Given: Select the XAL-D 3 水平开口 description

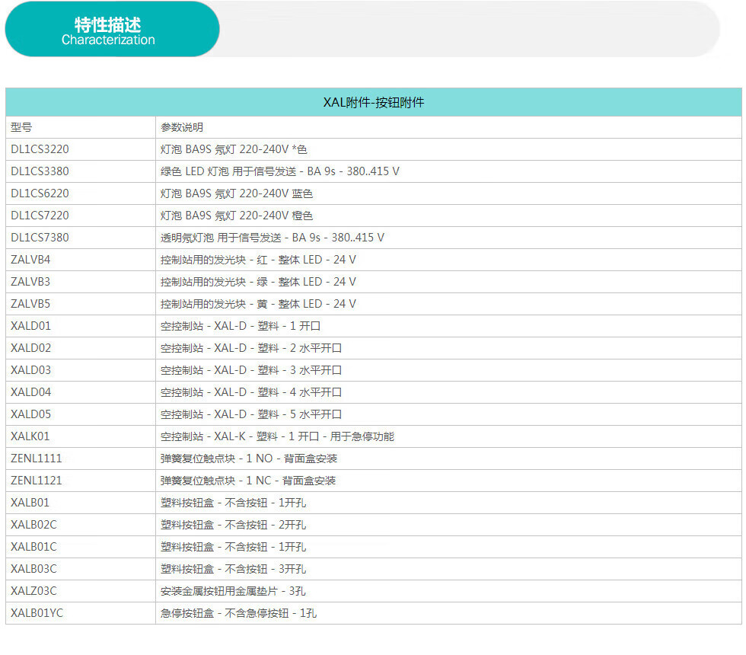Looking at the screenshot, I should pyautogui.click(x=251, y=370).
